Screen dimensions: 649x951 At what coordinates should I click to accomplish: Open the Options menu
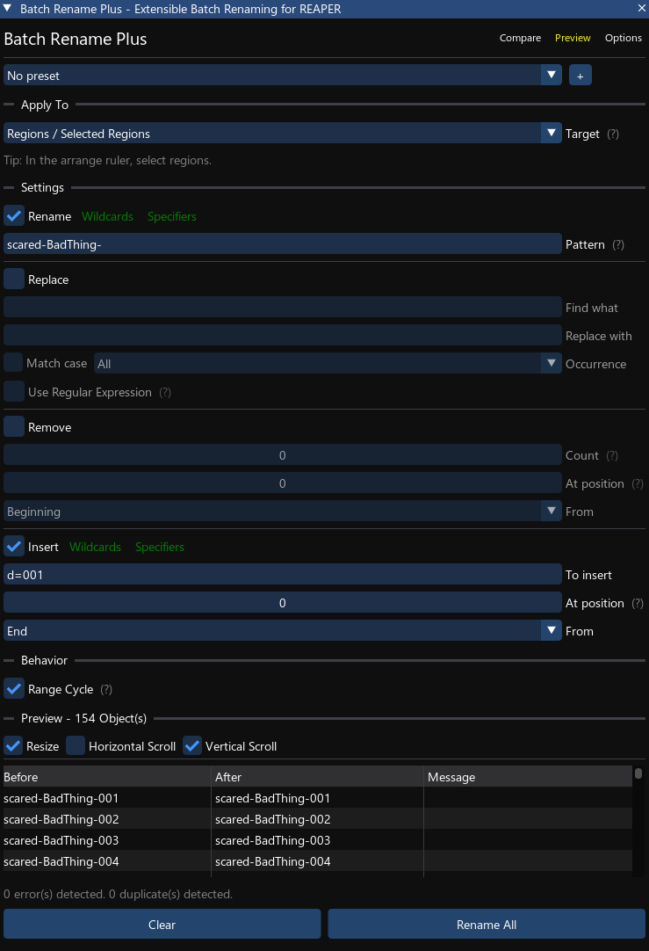(x=623, y=38)
